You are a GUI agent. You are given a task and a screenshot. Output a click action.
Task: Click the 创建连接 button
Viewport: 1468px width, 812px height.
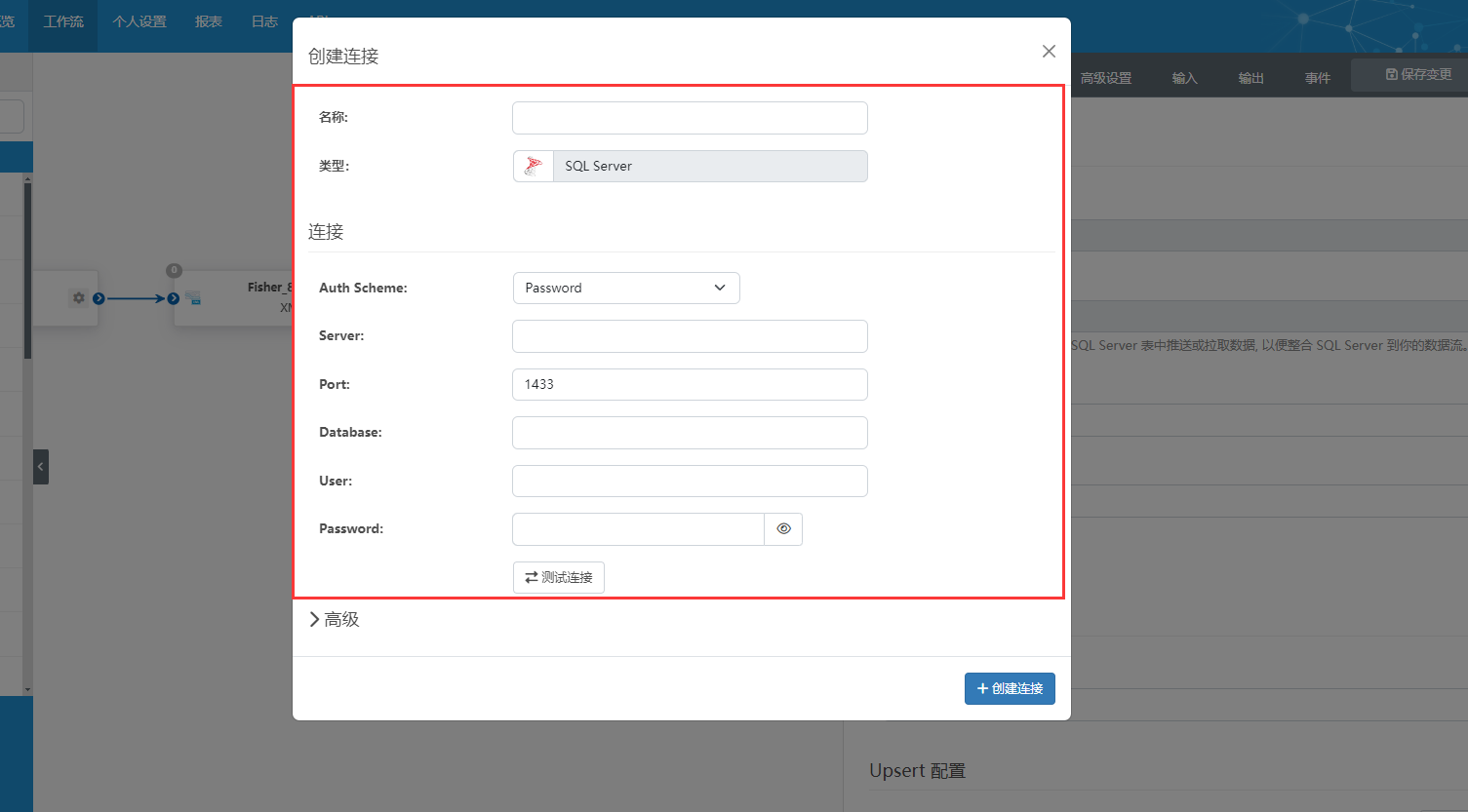[x=1010, y=688]
